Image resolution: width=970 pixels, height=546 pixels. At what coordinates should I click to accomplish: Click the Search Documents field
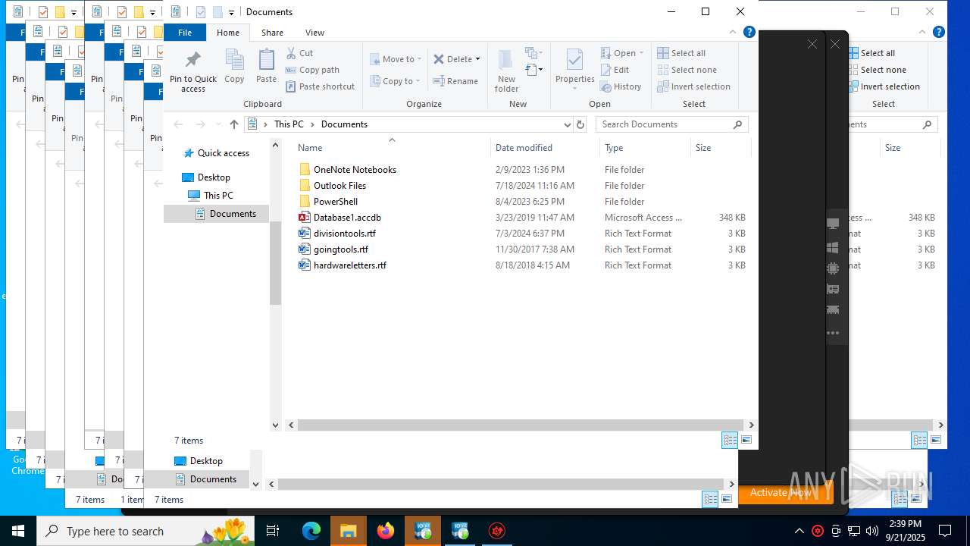[672, 124]
